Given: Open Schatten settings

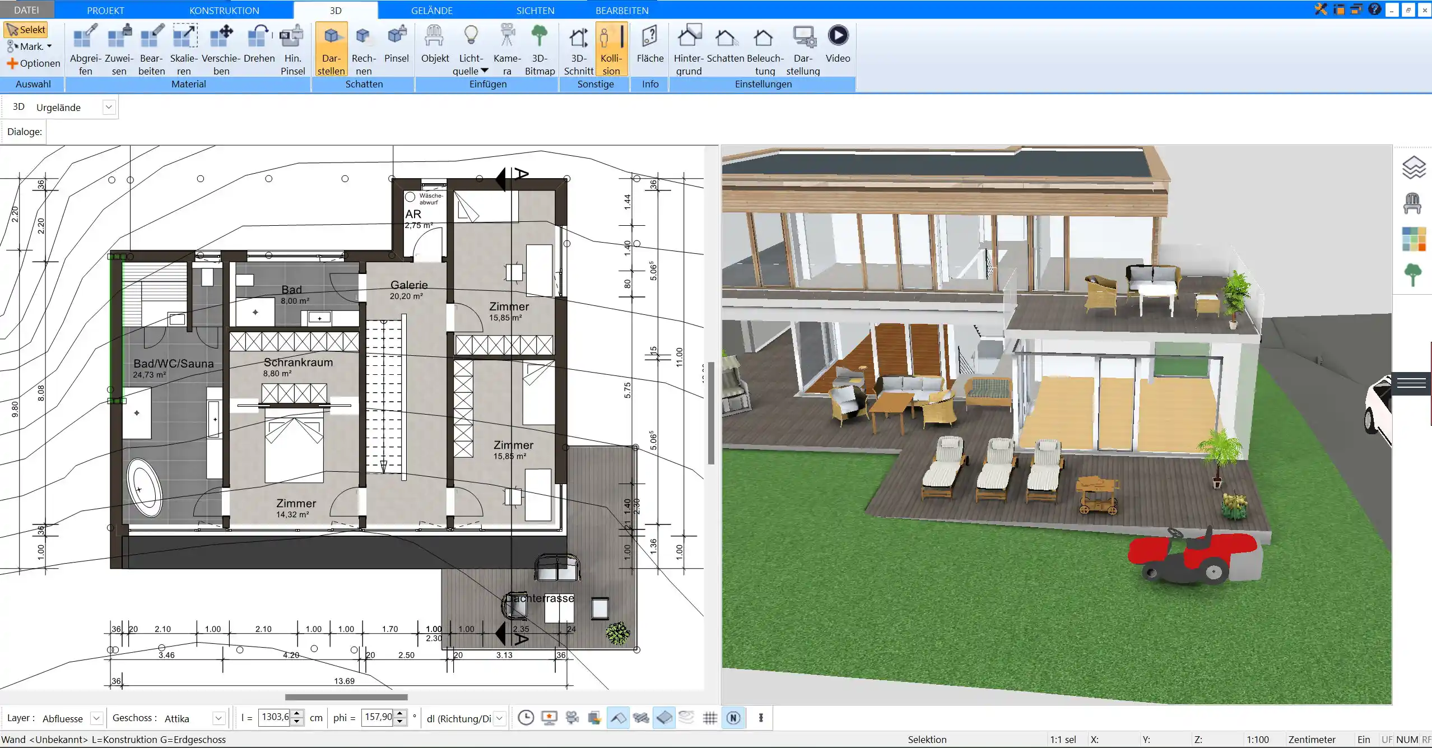Looking at the screenshot, I should (725, 44).
